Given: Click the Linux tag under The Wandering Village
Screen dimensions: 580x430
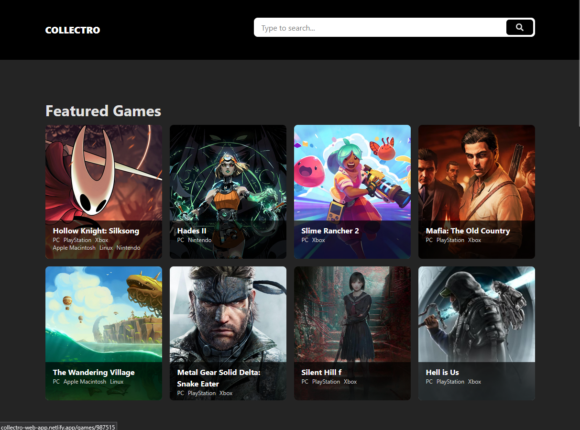Looking at the screenshot, I should click(116, 382).
